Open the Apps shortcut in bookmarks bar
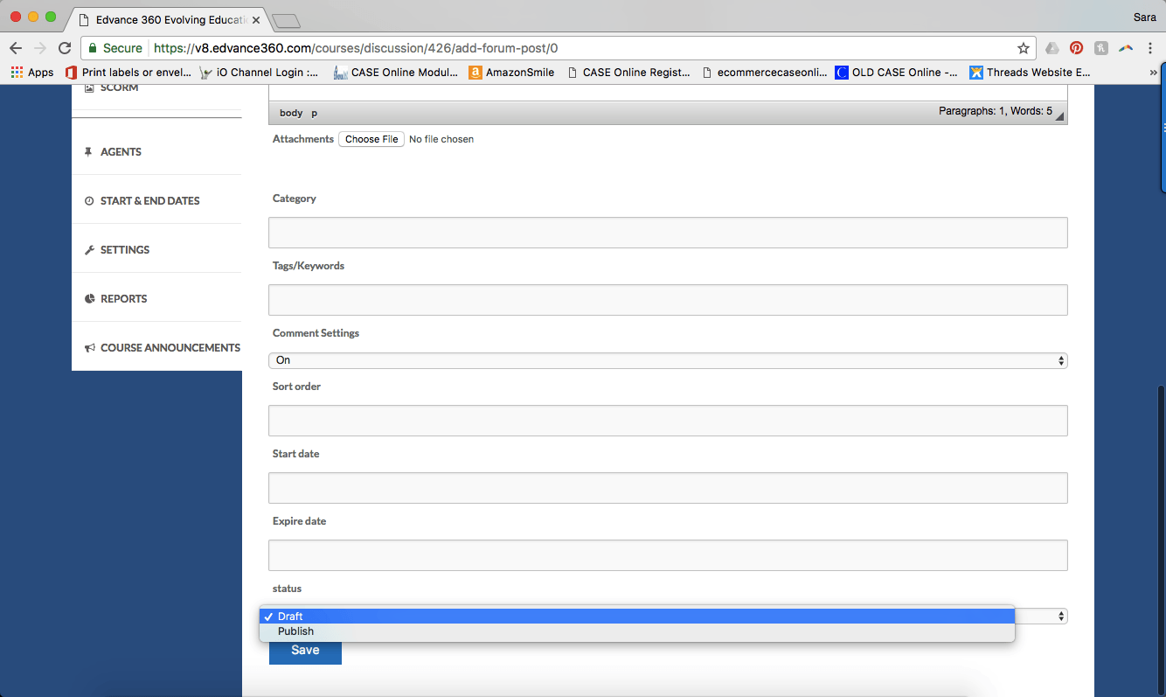The width and height of the screenshot is (1166, 697). (32, 73)
